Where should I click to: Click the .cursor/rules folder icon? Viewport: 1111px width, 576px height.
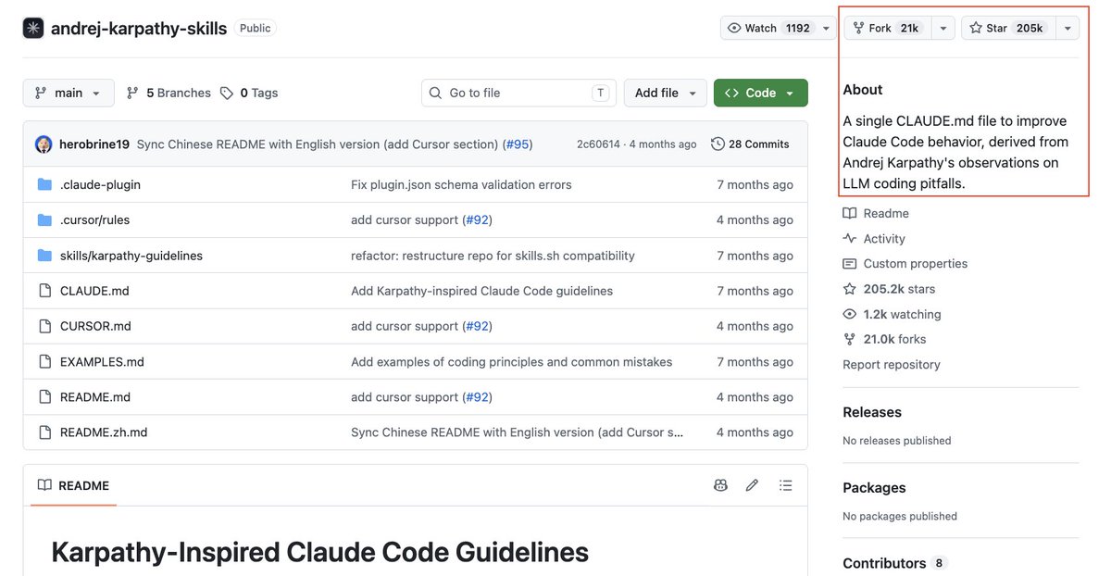click(x=44, y=219)
